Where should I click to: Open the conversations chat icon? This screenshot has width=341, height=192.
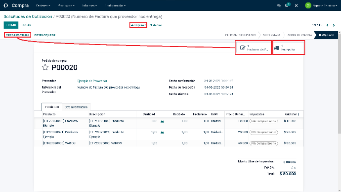(279, 5)
